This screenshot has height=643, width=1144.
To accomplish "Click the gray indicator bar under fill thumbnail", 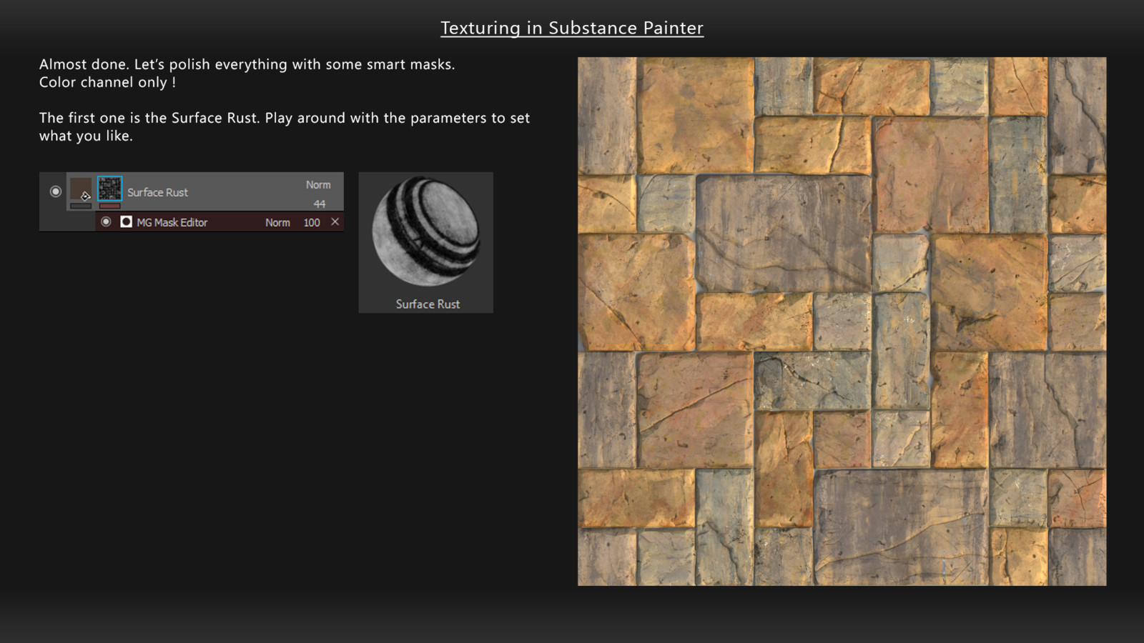I will pyautogui.click(x=81, y=206).
